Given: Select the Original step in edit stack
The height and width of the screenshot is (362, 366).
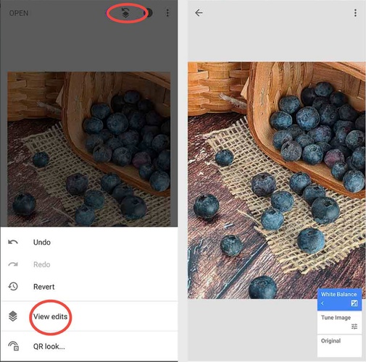Looking at the screenshot, I should pos(339,345).
